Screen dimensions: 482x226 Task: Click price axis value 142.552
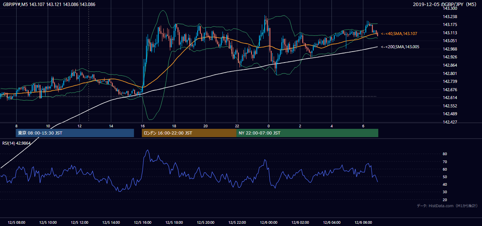(x=450, y=106)
